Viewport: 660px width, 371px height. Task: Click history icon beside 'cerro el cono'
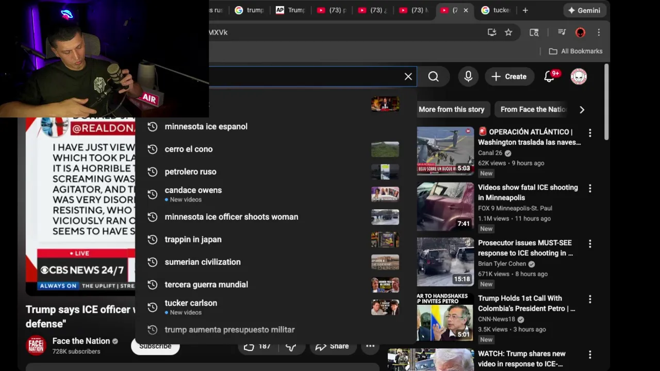point(152,149)
